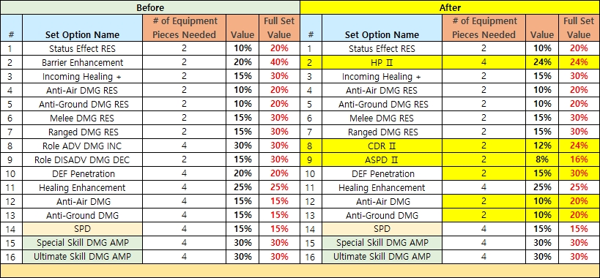Click 'Full Set Value' header in After table

(x=579, y=29)
